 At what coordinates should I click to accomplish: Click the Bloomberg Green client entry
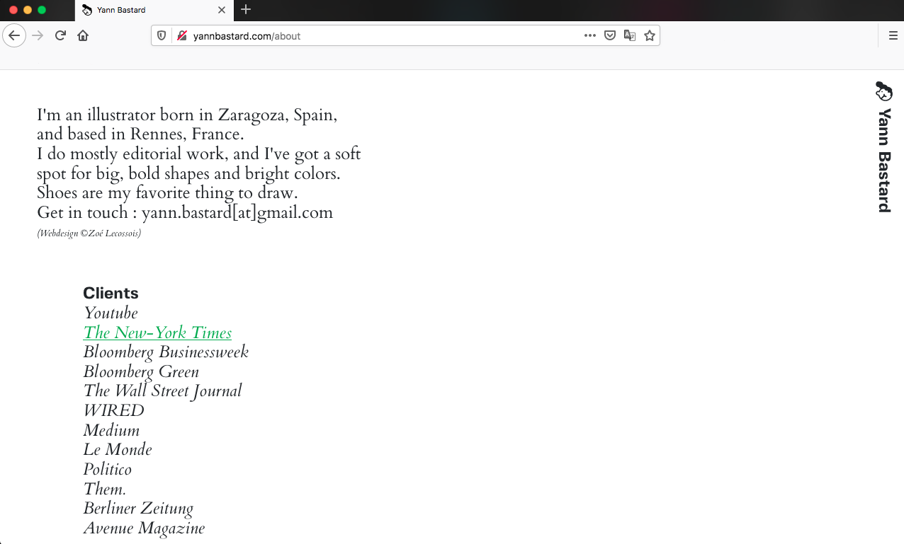pyautogui.click(x=141, y=371)
